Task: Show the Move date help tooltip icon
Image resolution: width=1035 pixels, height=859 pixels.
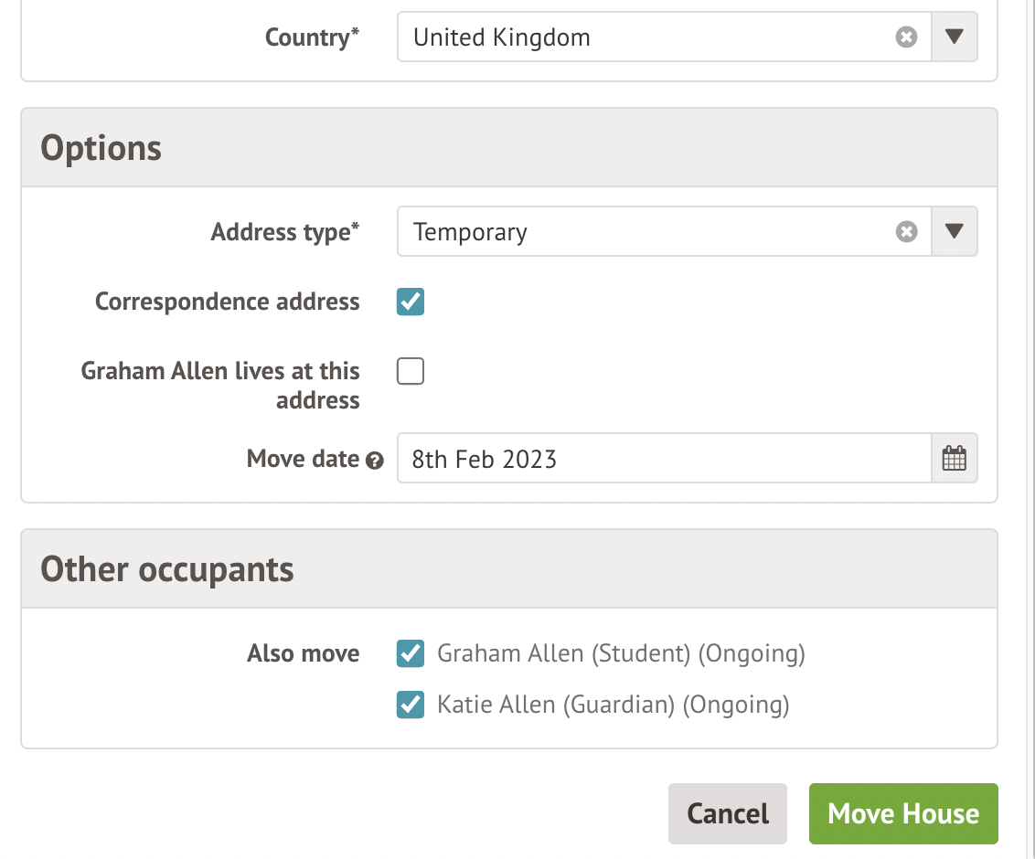Action: tap(374, 461)
